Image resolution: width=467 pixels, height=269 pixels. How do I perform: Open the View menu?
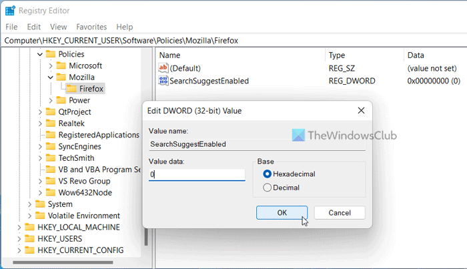[x=59, y=27]
